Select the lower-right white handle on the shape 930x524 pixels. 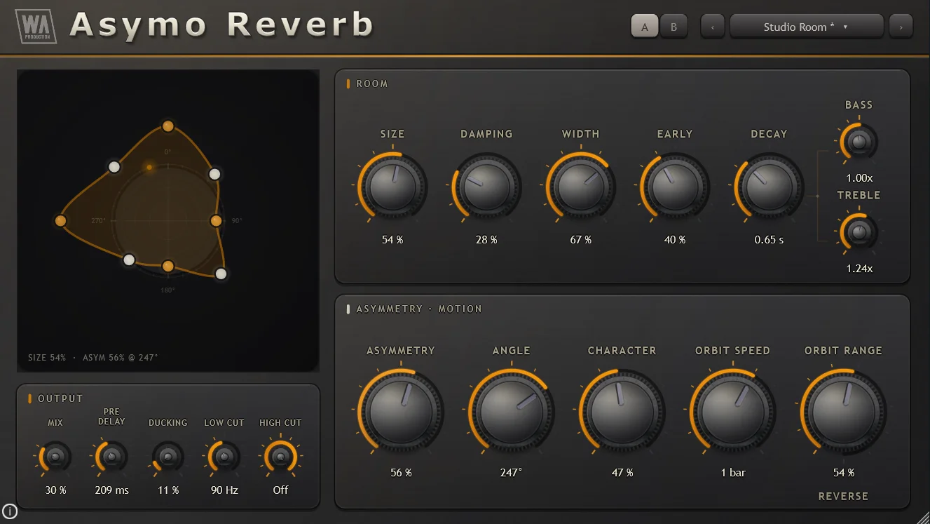(221, 274)
